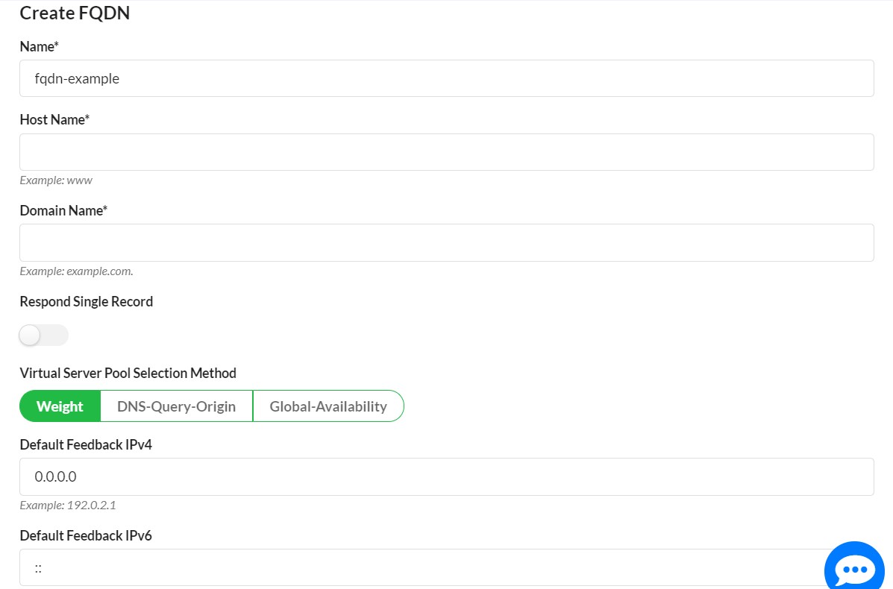The image size is (893, 589).
Task: Open the chat support bubble
Action: pos(853,568)
